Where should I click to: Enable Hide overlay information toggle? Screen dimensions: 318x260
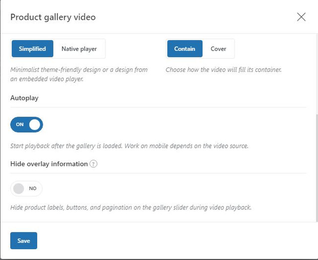click(26, 189)
